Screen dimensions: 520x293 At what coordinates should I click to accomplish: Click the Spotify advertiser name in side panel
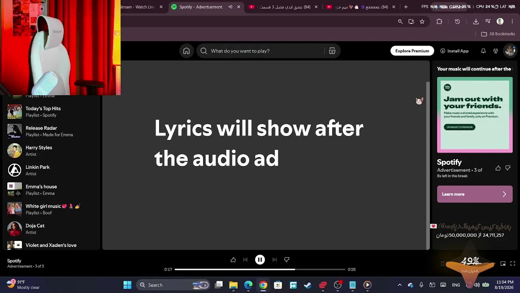[449, 162]
